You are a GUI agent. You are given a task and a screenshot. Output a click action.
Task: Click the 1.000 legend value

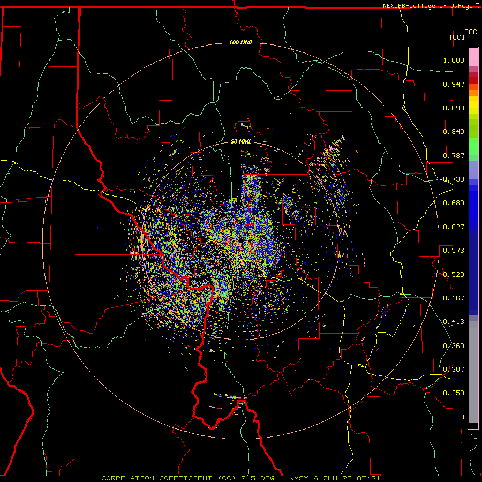point(454,61)
